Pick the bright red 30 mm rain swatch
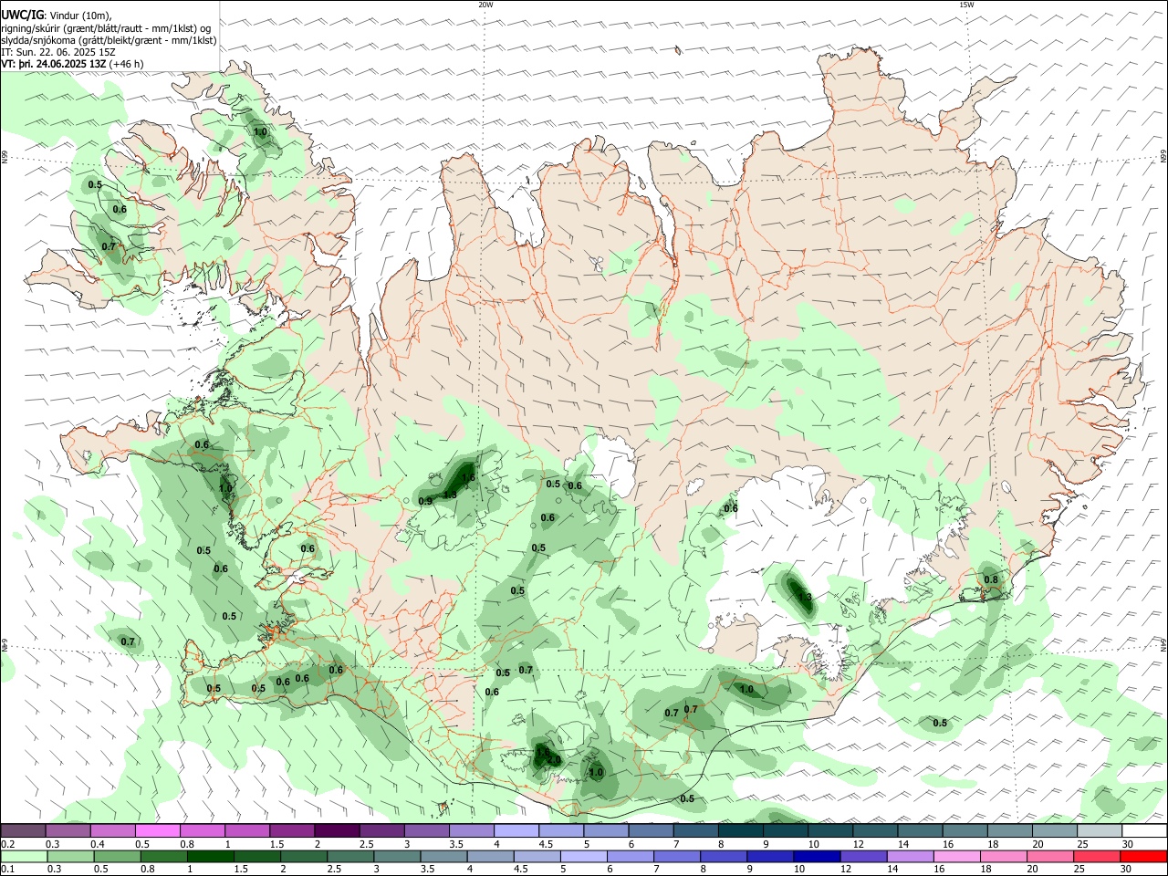The image size is (1168, 876). pyautogui.click(x=1143, y=857)
